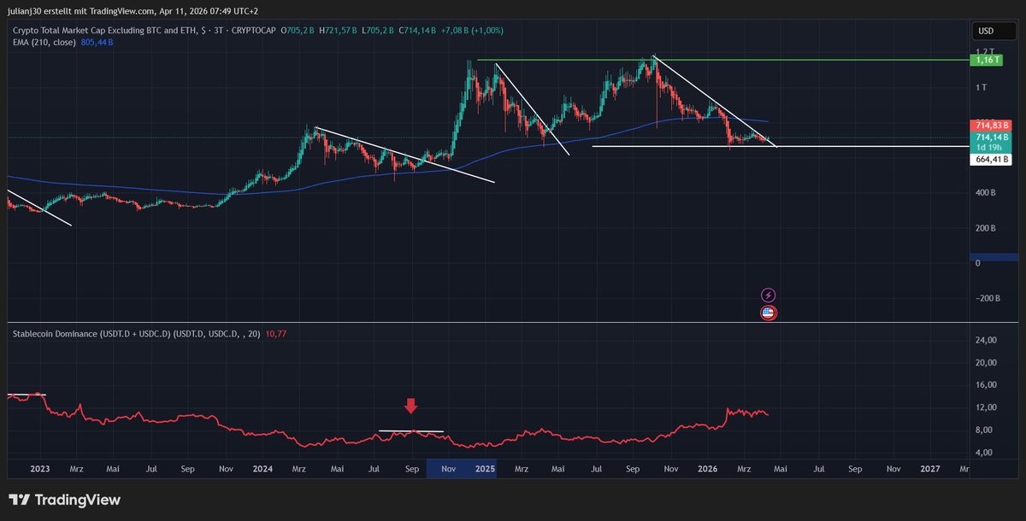Click the 2027 time axis label
This screenshot has height=521, width=1026.
click(929, 469)
